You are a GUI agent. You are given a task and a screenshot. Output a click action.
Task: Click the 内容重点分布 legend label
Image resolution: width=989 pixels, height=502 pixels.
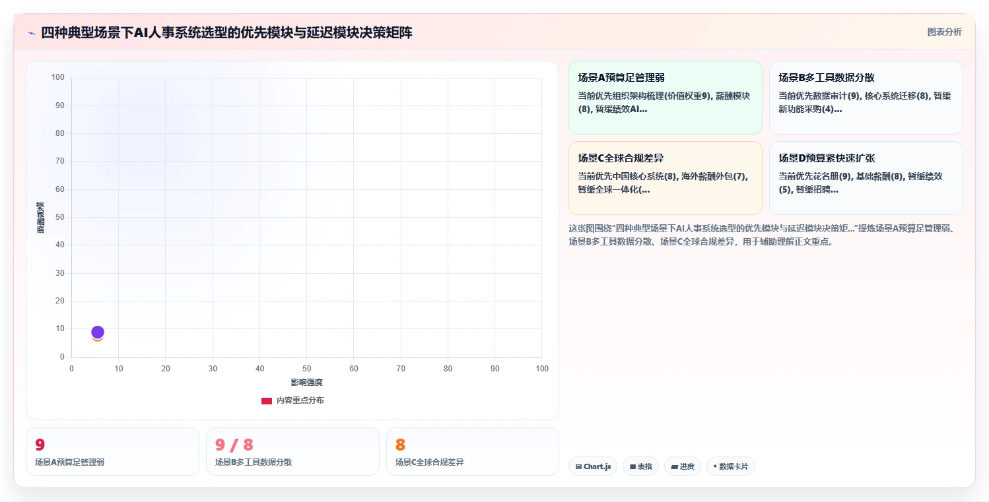coord(300,400)
